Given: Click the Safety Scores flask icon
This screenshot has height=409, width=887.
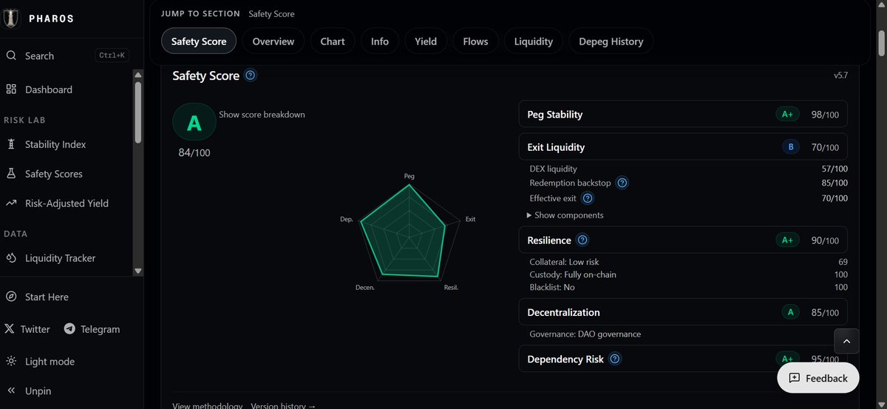Looking at the screenshot, I should click(11, 174).
